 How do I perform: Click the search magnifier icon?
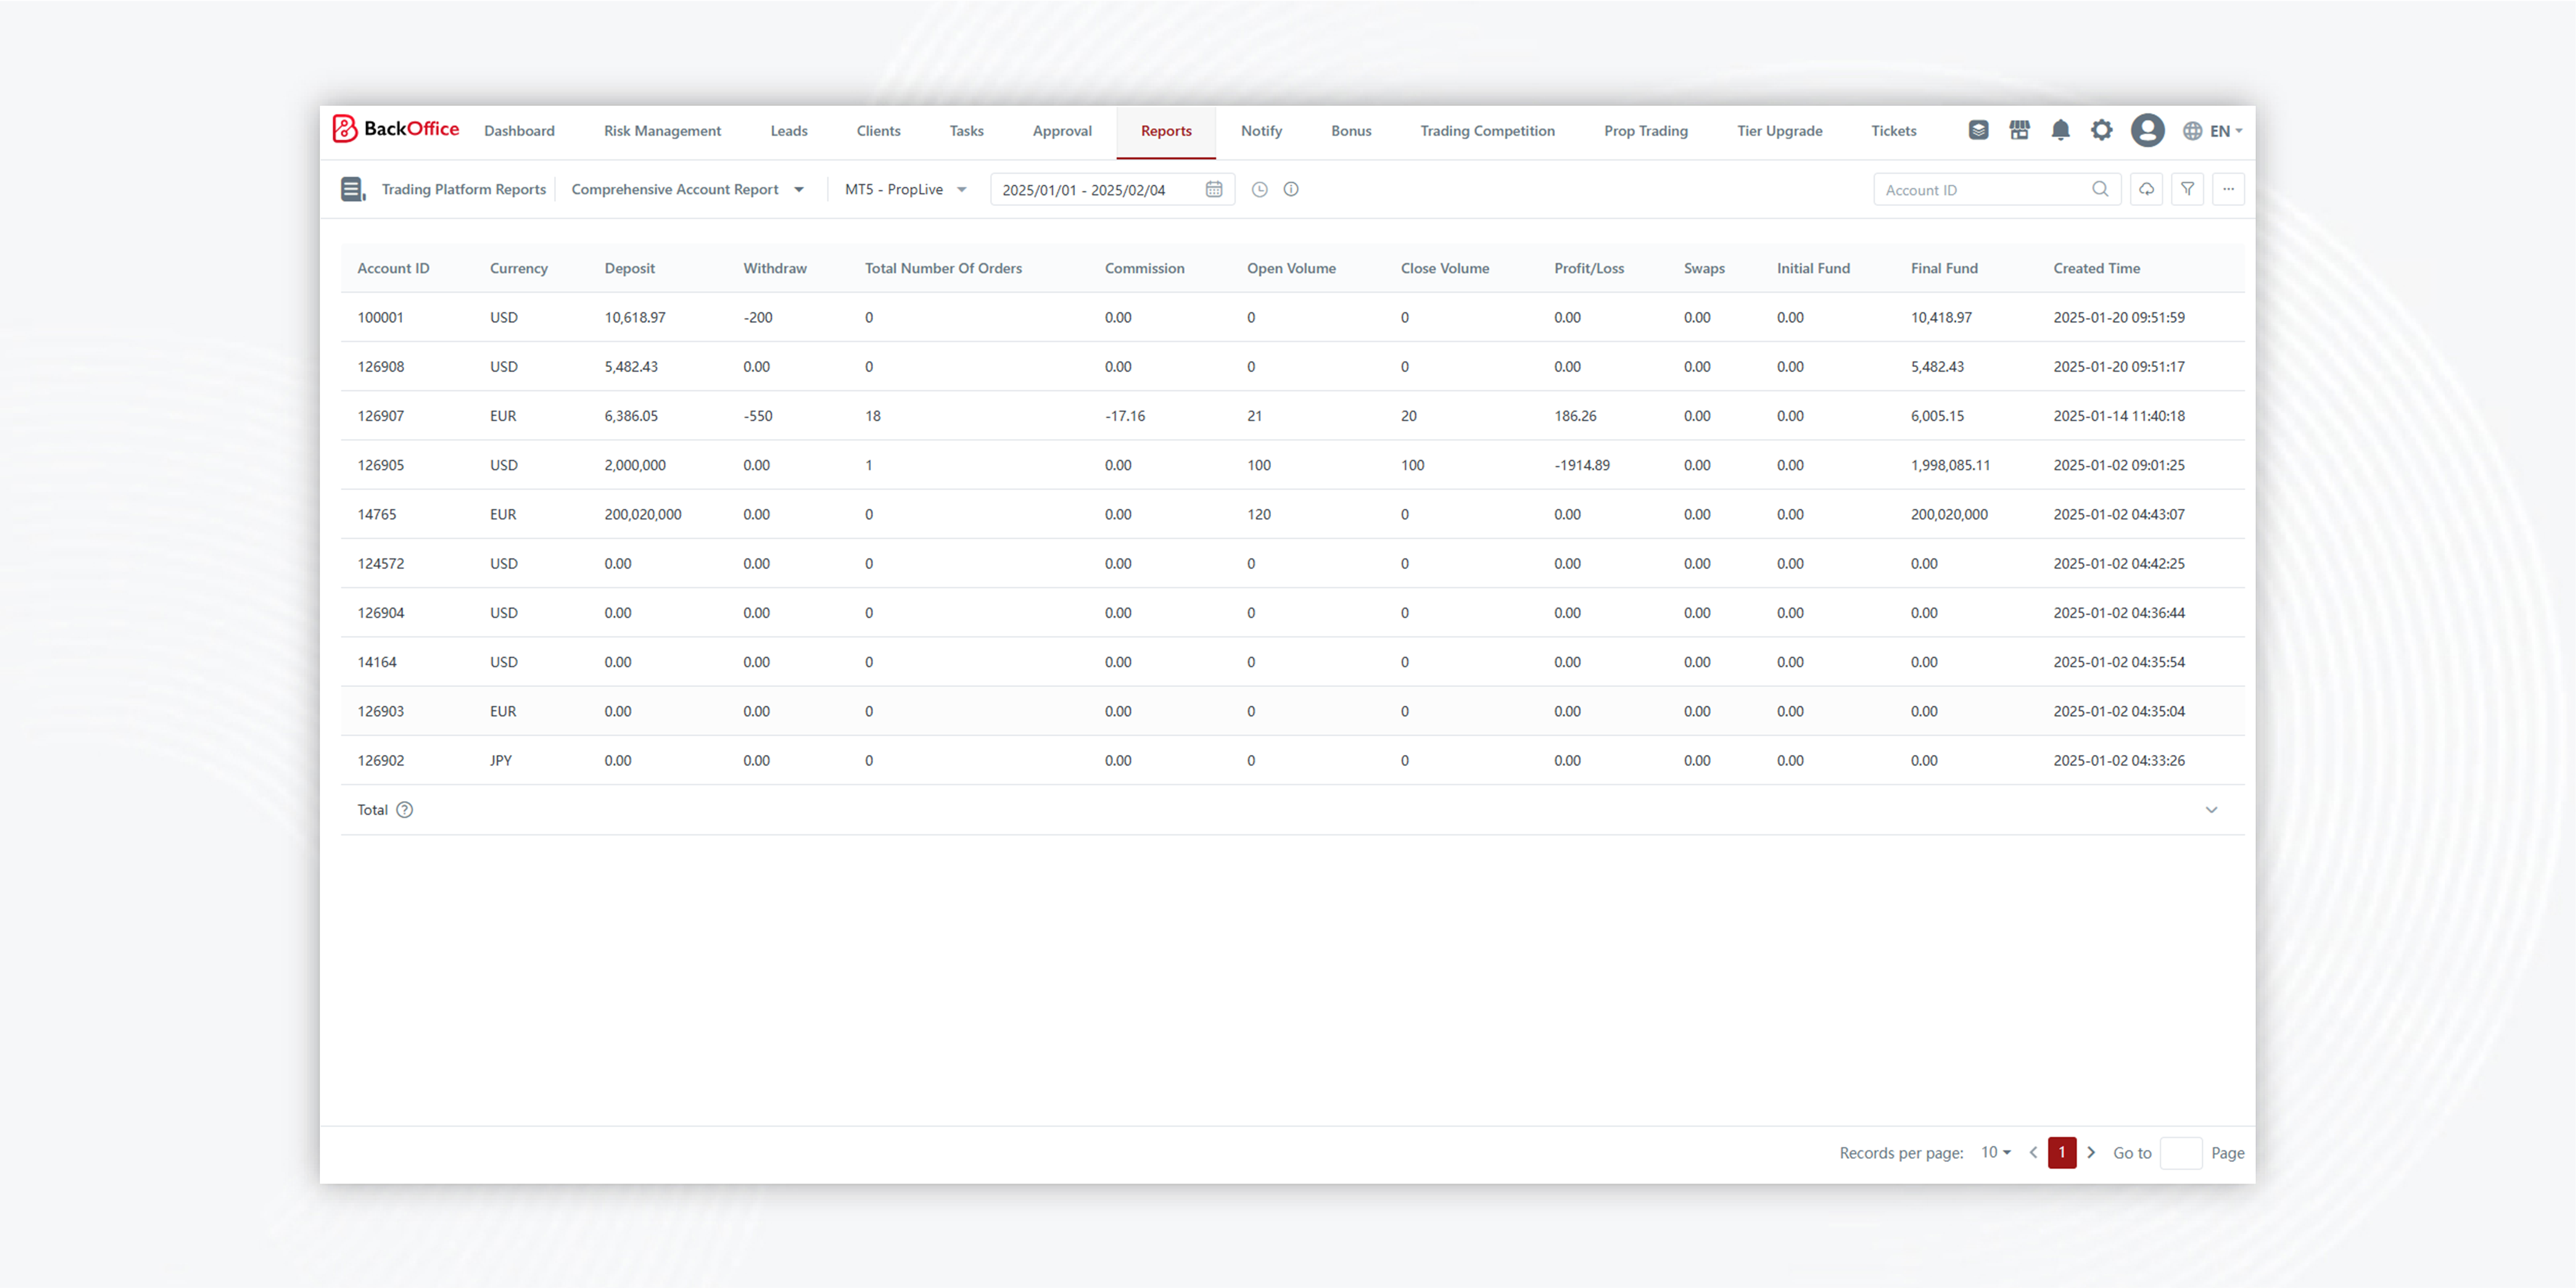2100,189
